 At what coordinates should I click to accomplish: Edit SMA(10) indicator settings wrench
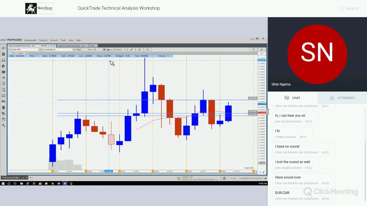pos(26,53)
